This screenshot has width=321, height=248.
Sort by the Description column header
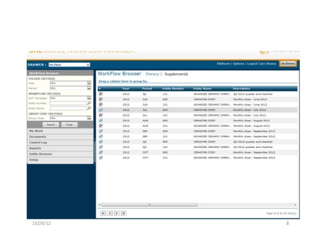pos(242,89)
